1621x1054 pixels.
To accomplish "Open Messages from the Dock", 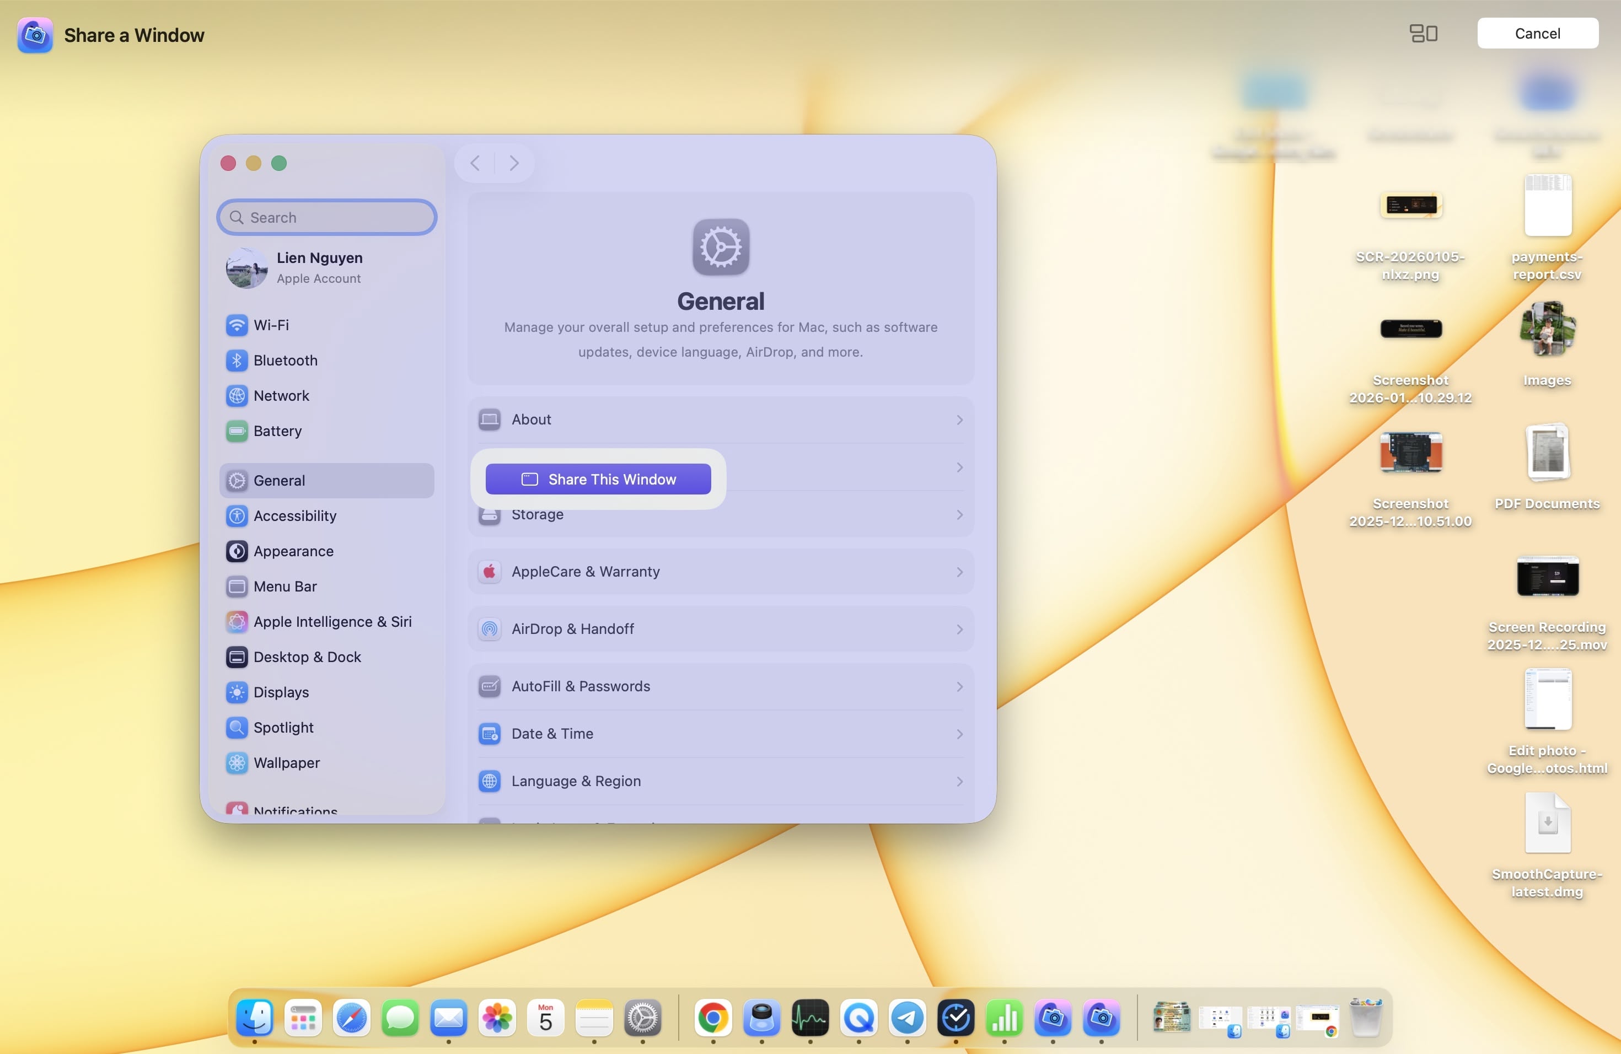I will point(400,1019).
